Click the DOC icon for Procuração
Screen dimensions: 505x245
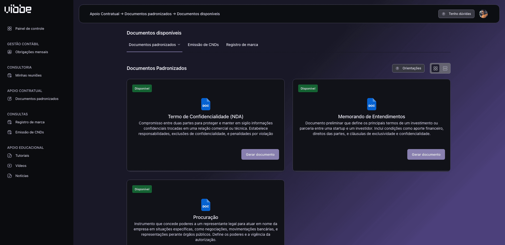click(x=206, y=205)
